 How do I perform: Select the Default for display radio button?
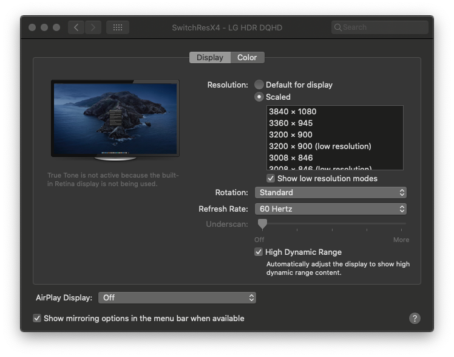tap(259, 85)
